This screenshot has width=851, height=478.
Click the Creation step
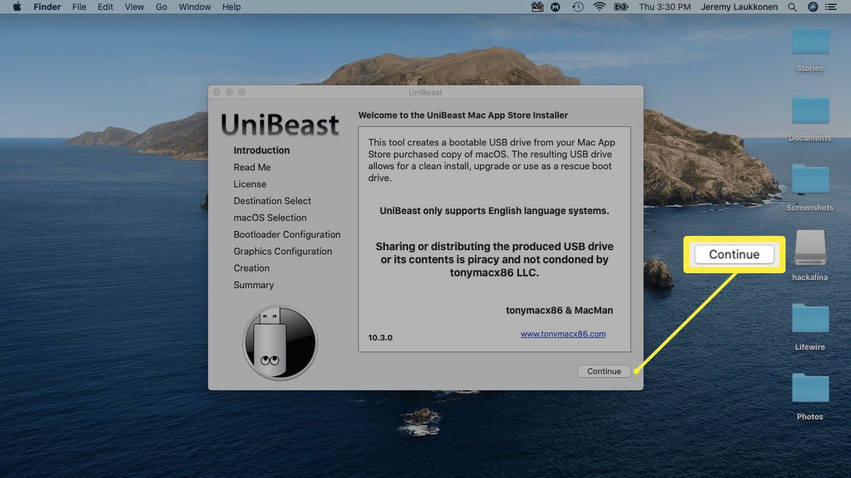[x=252, y=268]
